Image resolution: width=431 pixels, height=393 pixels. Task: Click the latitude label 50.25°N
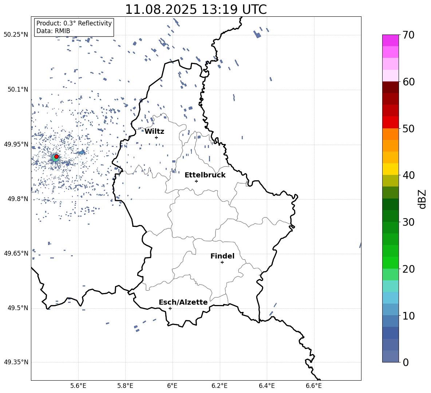coord(16,35)
